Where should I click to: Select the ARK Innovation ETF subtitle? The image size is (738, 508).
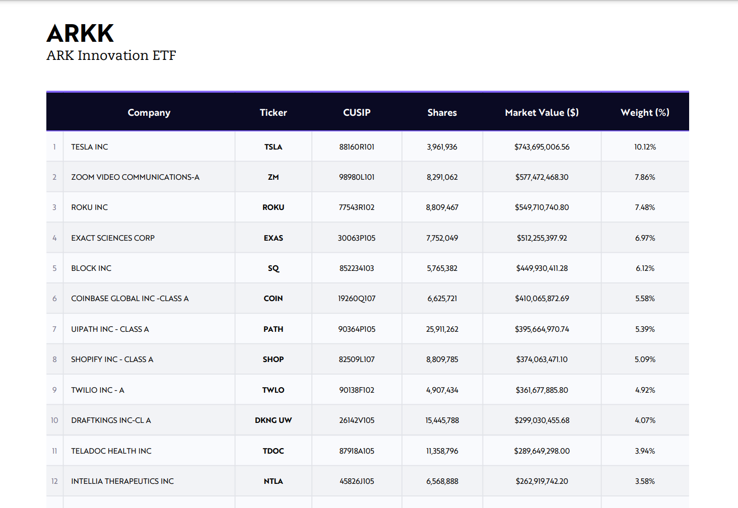tap(111, 55)
